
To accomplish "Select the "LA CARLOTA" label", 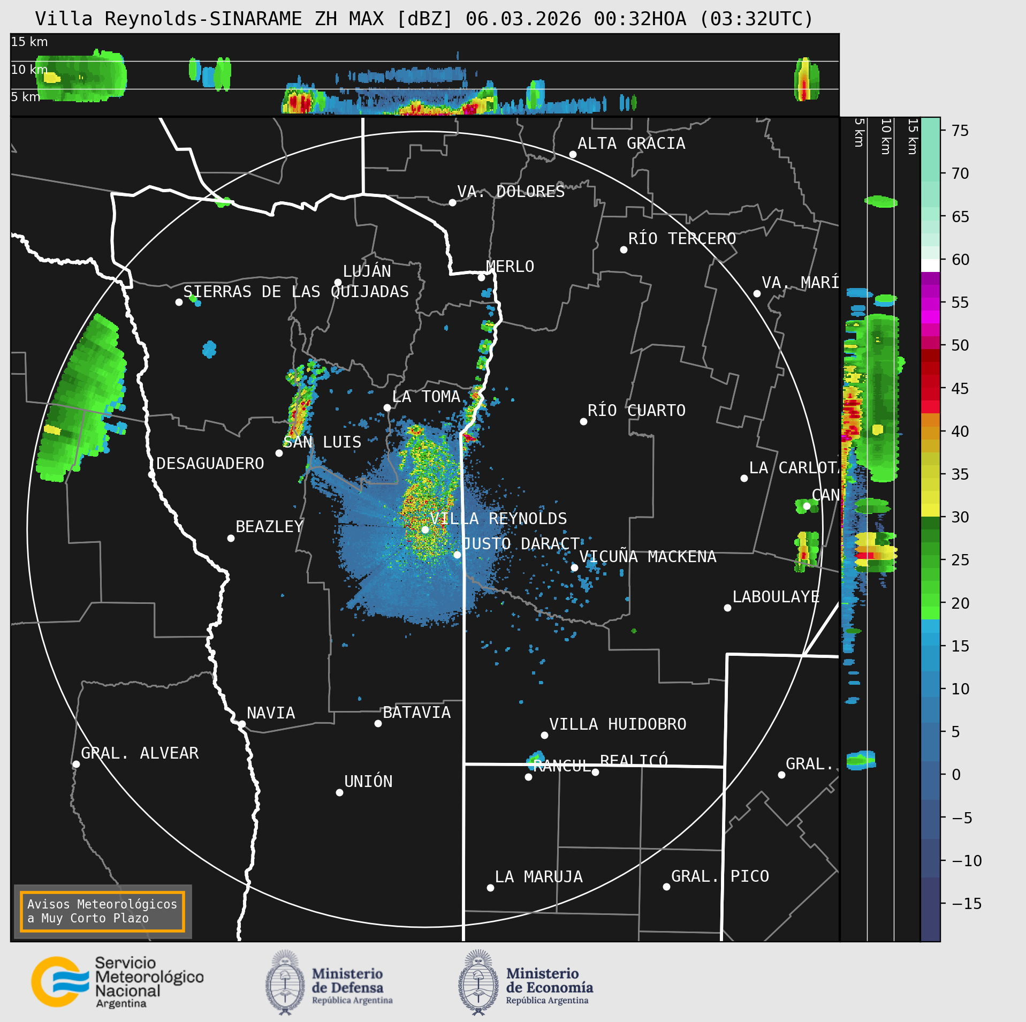I will (794, 468).
